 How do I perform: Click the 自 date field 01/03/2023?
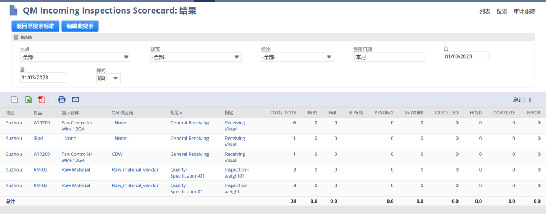click(467, 56)
